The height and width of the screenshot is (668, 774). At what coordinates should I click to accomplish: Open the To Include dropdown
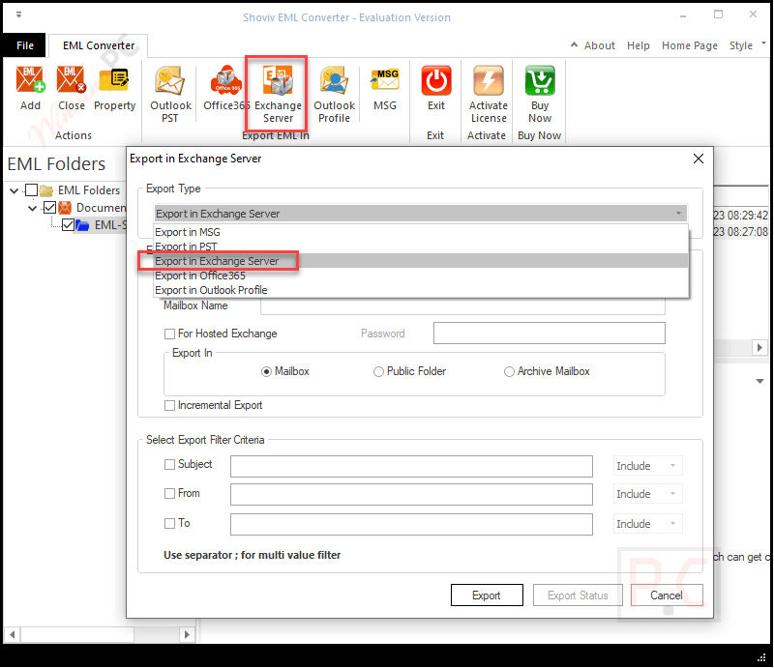coord(648,524)
